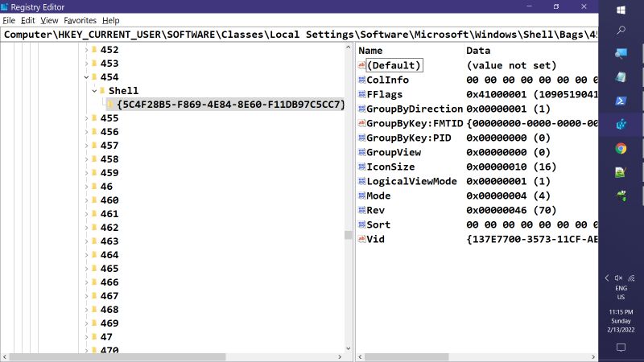Expand the 465 key
The width and height of the screenshot is (644, 362).
(x=86, y=269)
